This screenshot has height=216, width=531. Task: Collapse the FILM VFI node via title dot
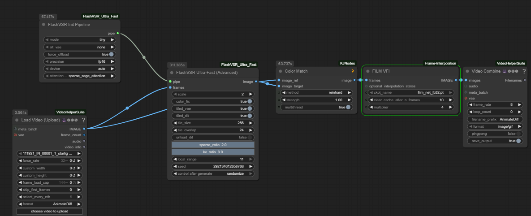(368, 71)
